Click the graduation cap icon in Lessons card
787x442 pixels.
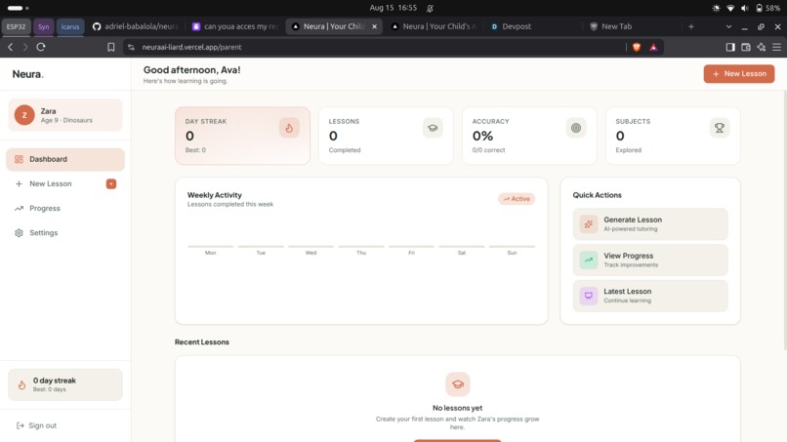tap(433, 128)
